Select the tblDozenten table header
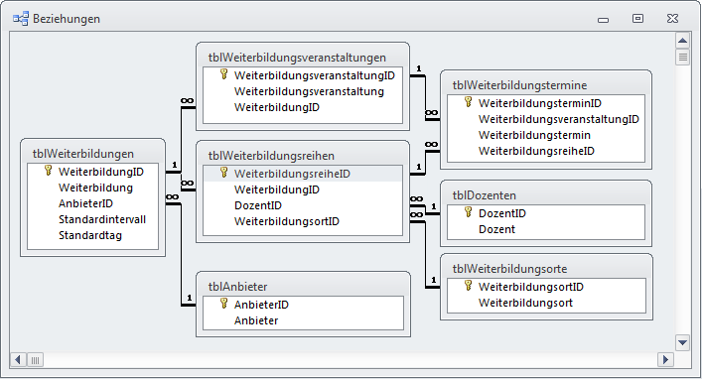The height and width of the screenshot is (379, 702). [x=484, y=195]
